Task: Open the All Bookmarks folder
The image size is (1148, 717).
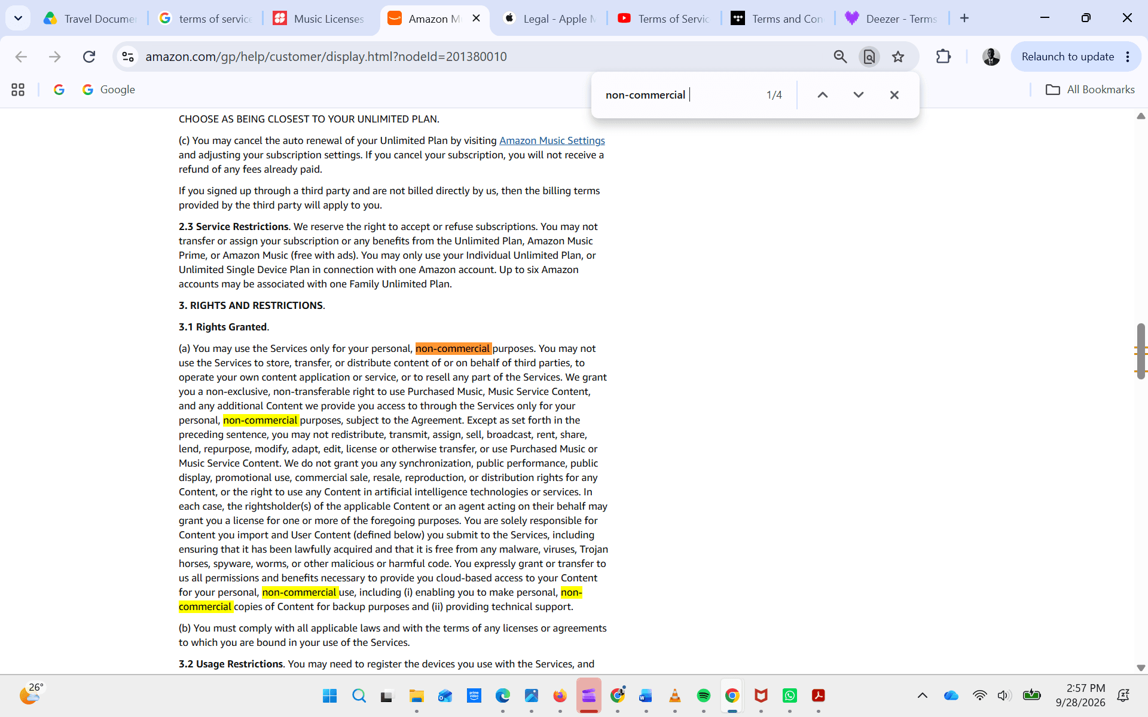Action: pyautogui.click(x=1089, y=90)
